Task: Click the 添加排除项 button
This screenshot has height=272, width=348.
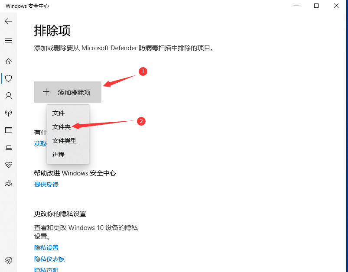Action: coord(68,92)
